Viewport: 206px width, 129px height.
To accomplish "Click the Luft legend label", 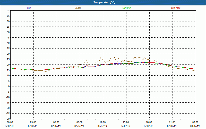I will [29, 8].
